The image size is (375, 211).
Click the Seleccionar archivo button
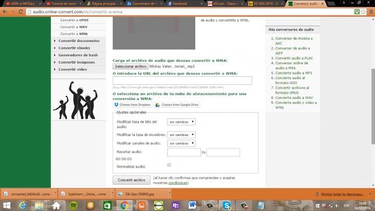pos(131,66)
